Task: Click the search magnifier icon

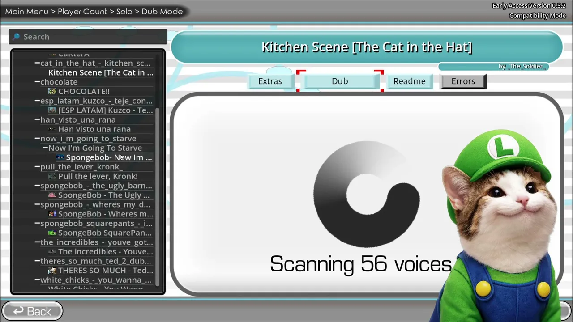Action: pos(16,37)
